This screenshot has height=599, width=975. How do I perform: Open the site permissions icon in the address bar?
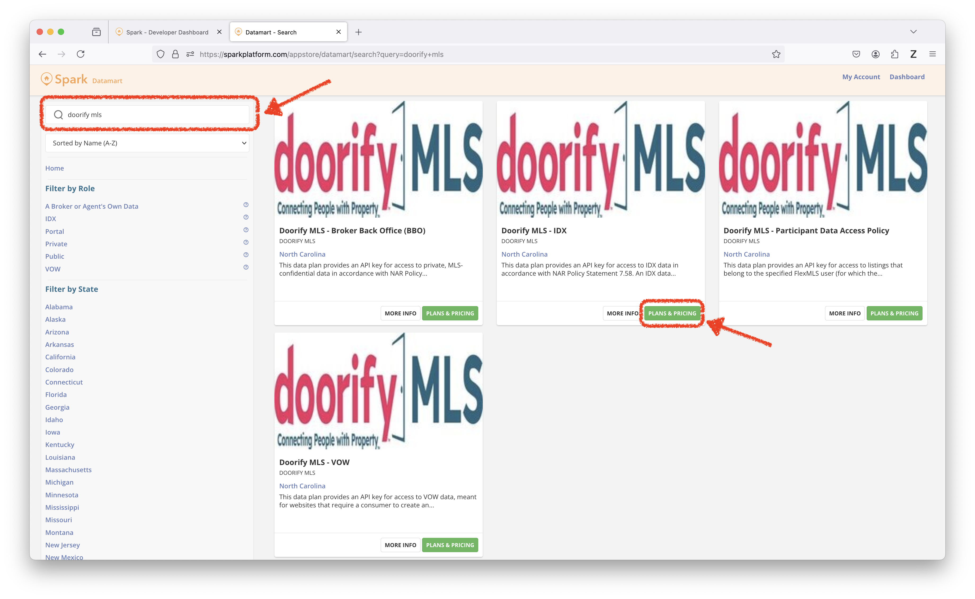[x=190, y=54]
